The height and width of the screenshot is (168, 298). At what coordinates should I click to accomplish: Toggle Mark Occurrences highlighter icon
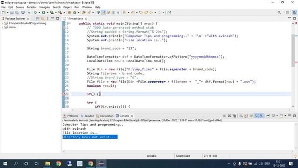(x=103, y=13)
